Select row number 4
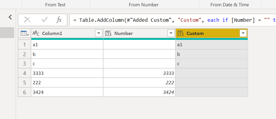 [x=24, y=73]
